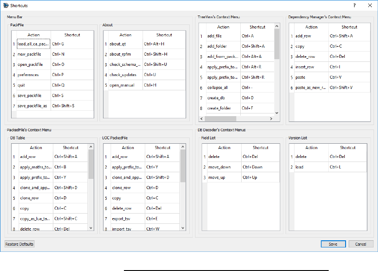Select the Ctrl+U shortcut cell
378x271 pixels.
(x=164, y=75)
